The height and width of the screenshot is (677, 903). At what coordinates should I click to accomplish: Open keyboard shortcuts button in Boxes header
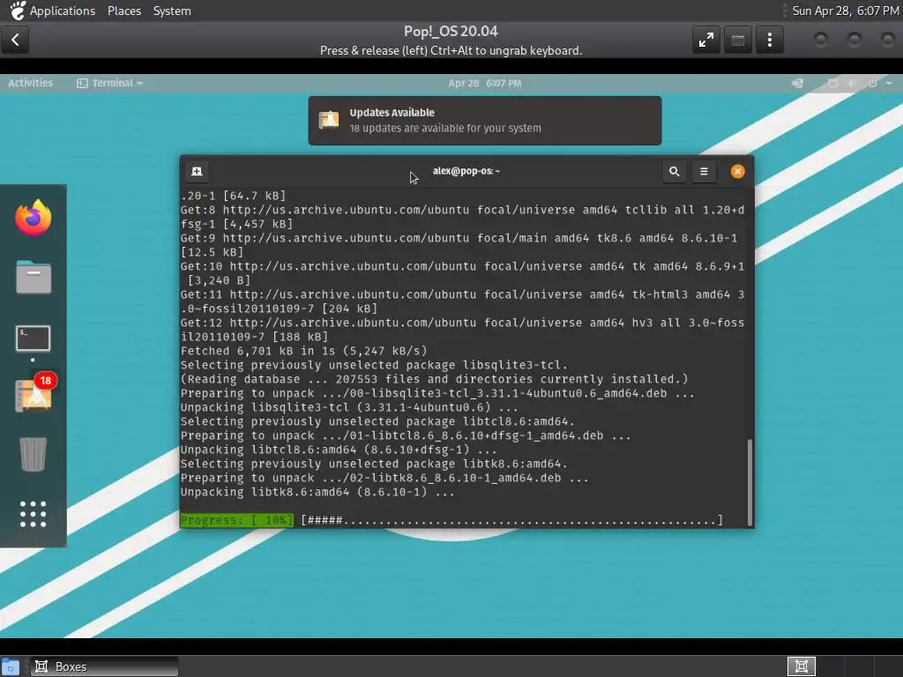(738, 40)
